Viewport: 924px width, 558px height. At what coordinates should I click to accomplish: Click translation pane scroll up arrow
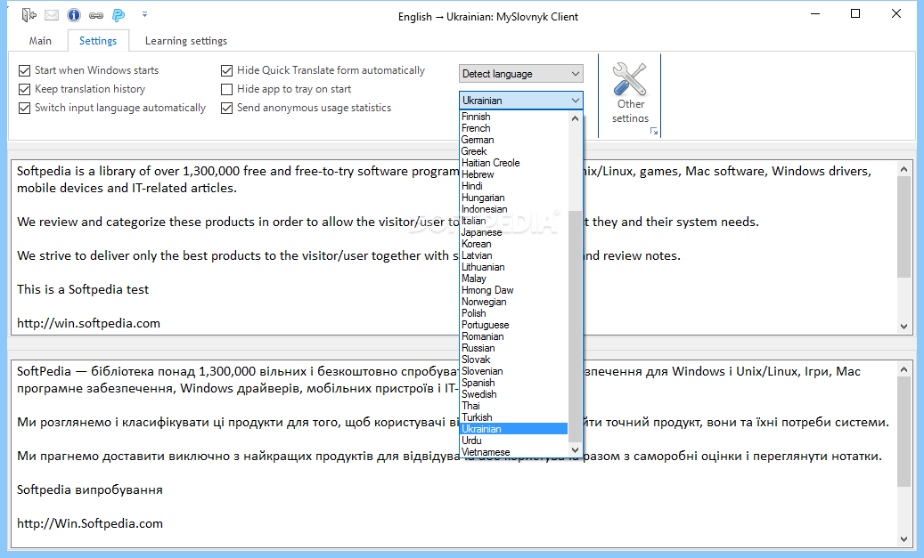pos(904,369)
